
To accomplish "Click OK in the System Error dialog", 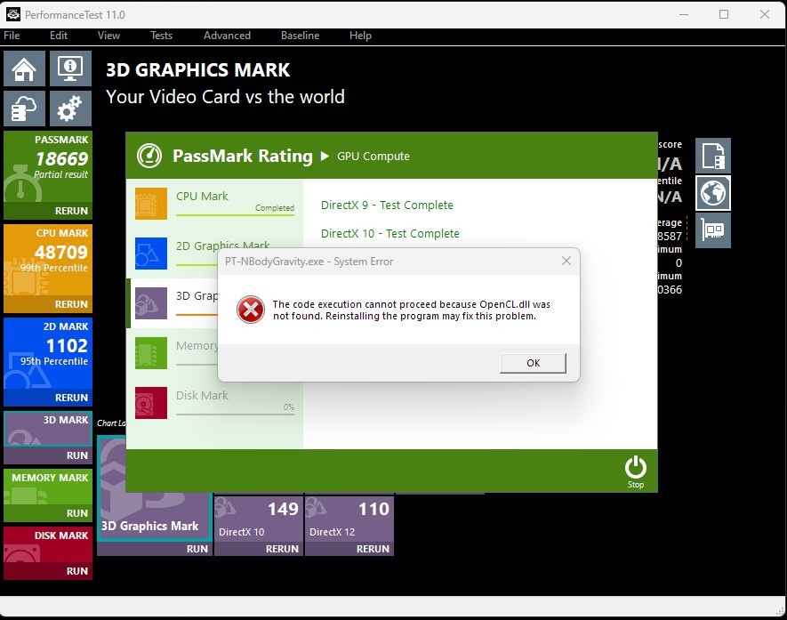I will pos(533,363).
